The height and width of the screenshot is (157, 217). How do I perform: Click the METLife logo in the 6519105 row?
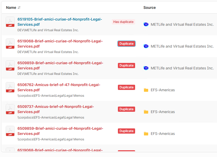[146, 24]
